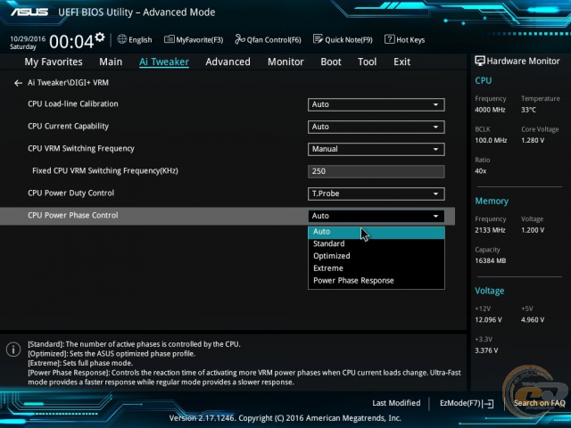This screenshot has width=571, height=428.
Task: Click the memory frequency 2133 MHz
Action: (490, 230)
